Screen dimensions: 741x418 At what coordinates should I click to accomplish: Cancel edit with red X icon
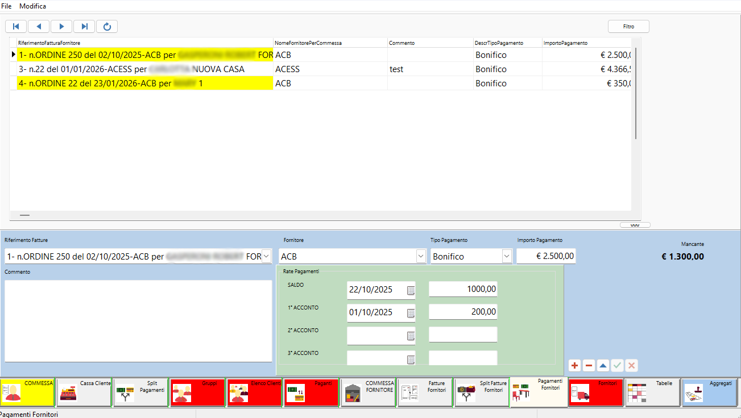pyautogui.click(x=631, y=366)
